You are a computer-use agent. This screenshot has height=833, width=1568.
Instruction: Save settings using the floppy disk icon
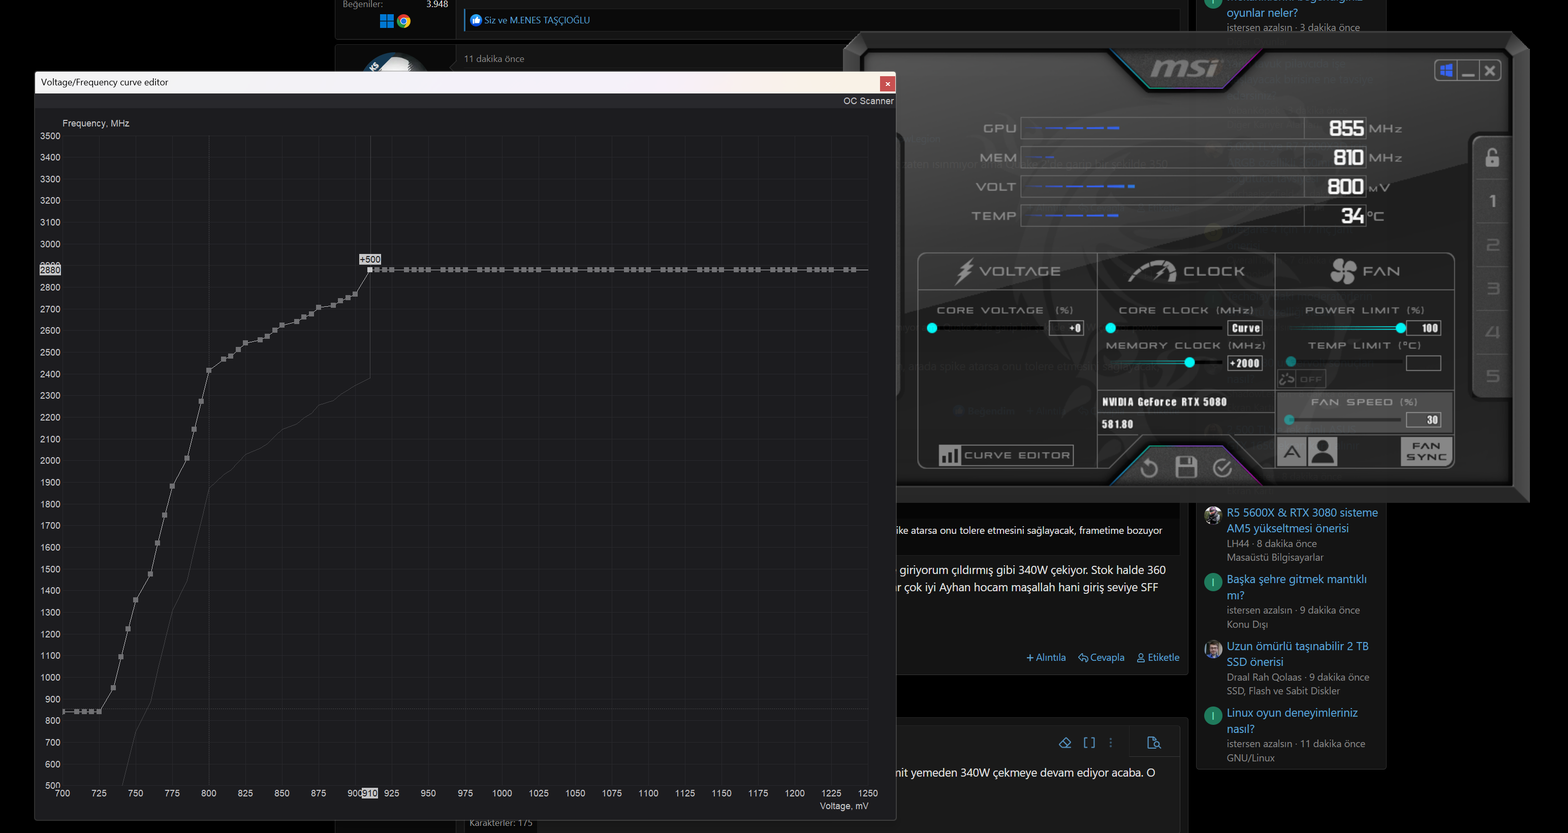coord(1186,467)
